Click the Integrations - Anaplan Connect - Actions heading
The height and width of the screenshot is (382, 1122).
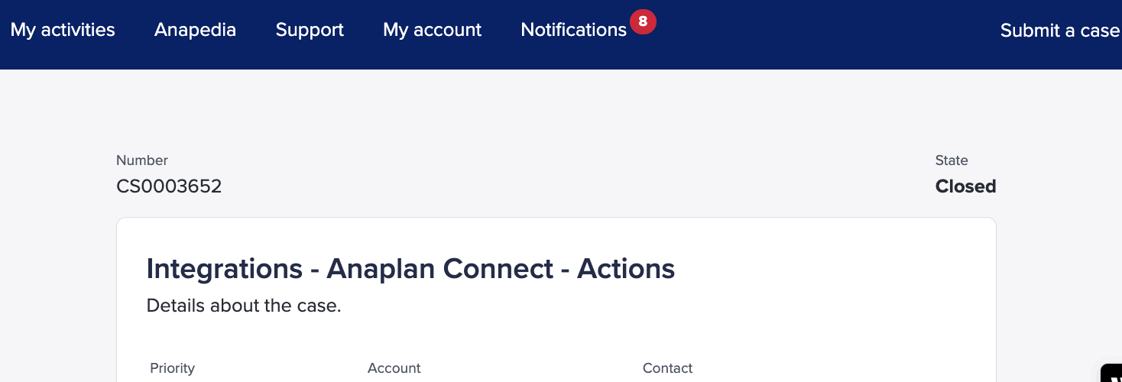pyautogui.click(x=410, y=269)
